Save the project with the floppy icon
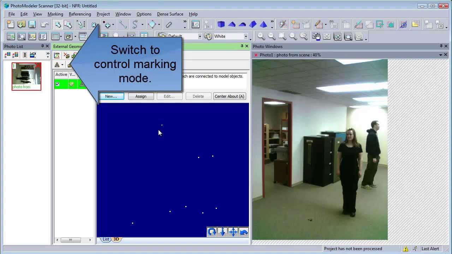Viewport: 452px width, 254px height. 32,25
